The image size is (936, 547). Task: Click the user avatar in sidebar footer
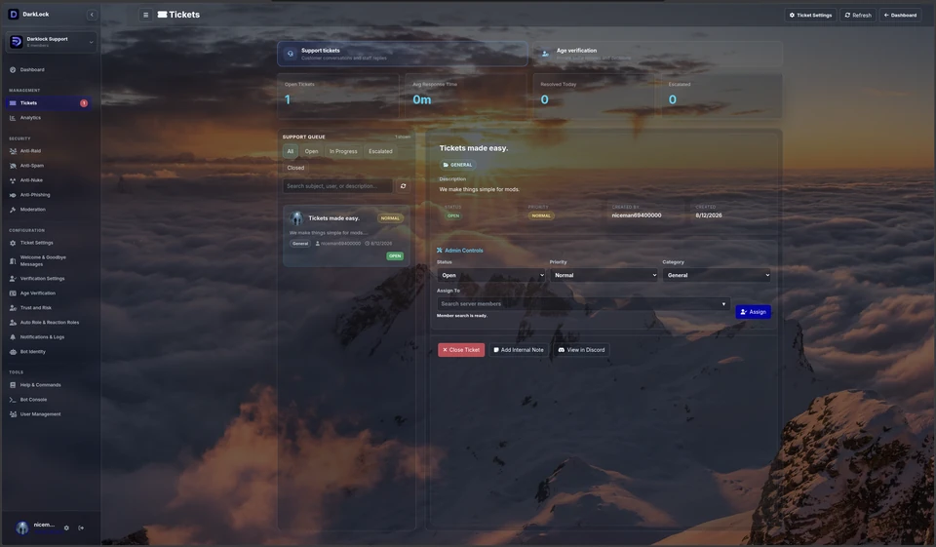coord(22,527)
